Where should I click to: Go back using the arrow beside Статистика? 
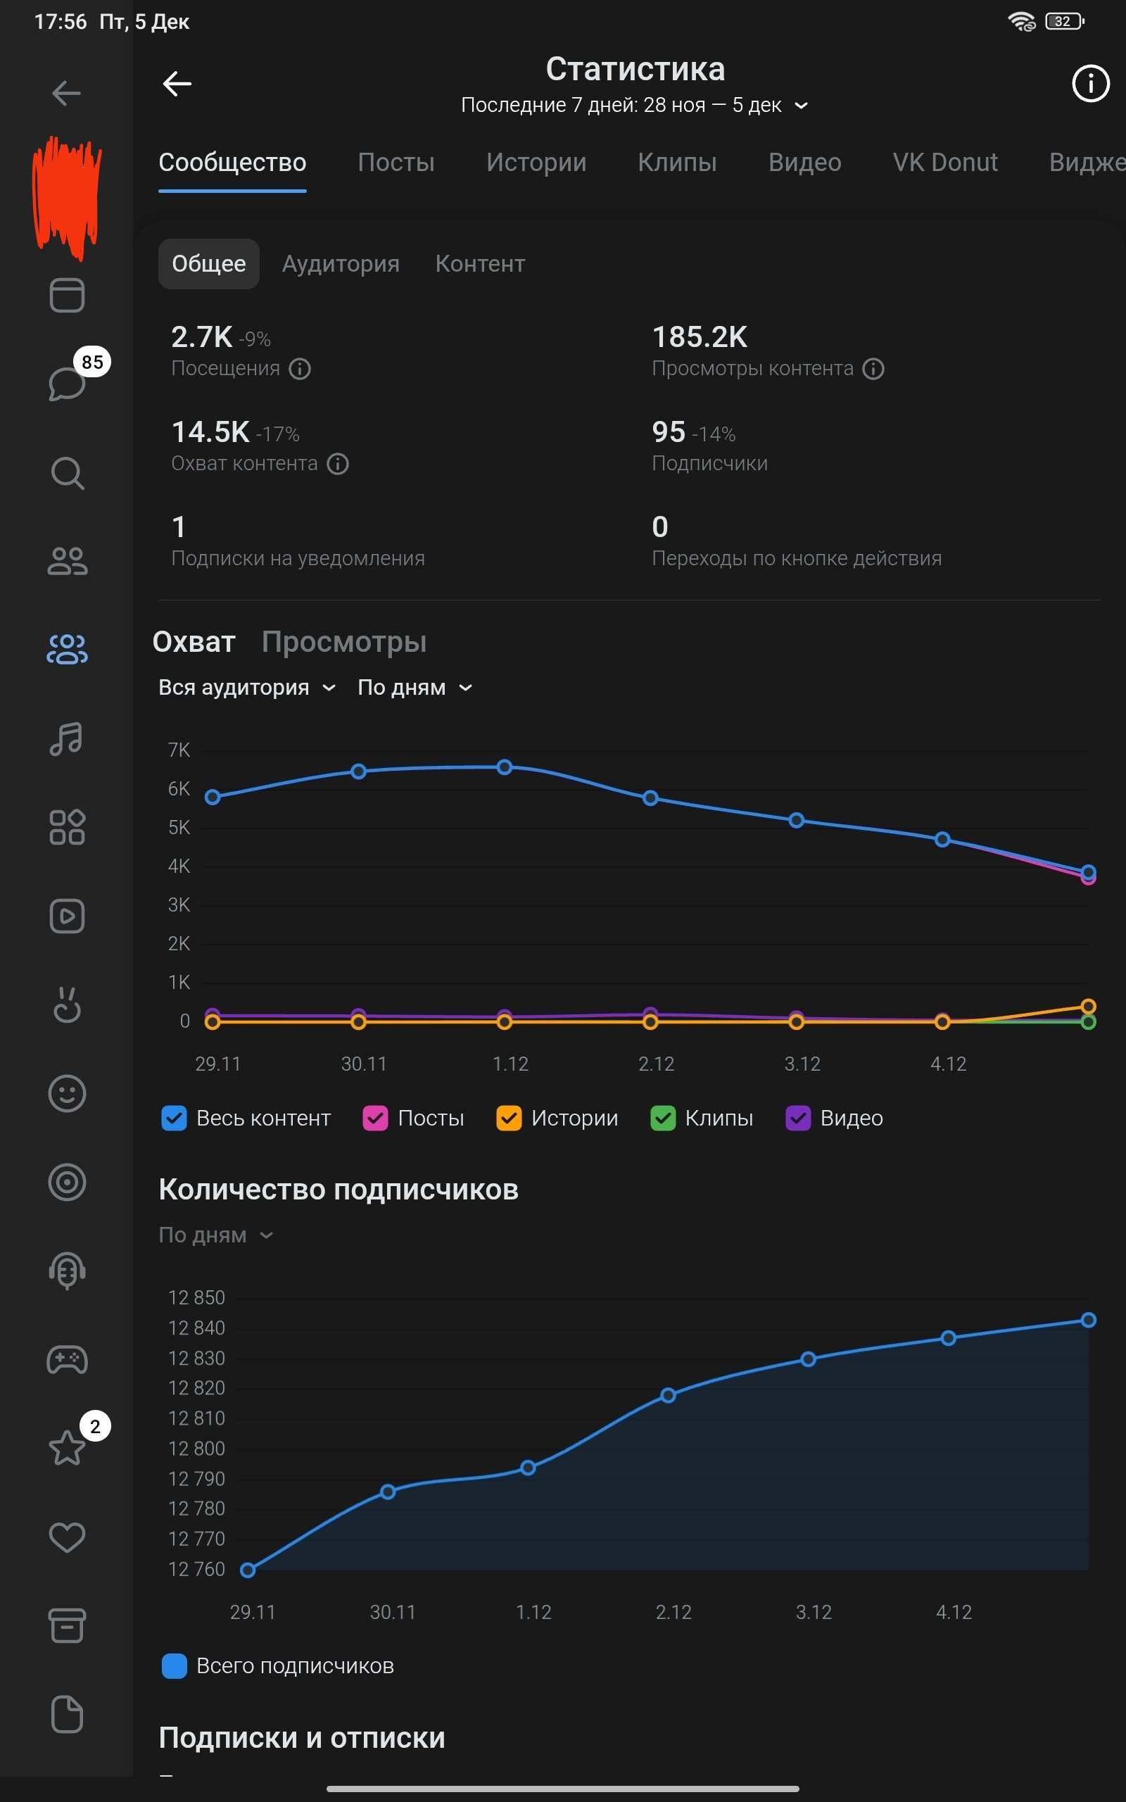(177, 83)
